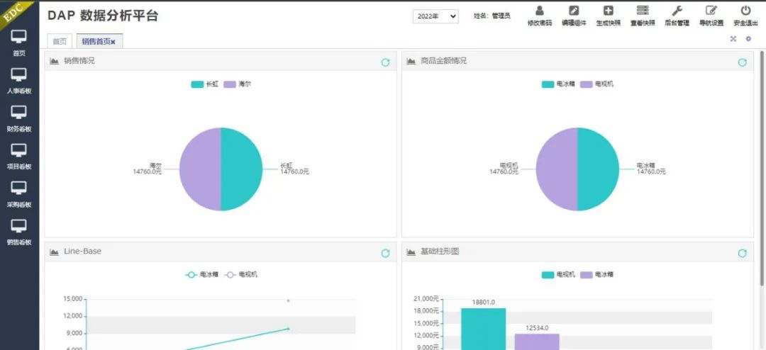Click the fullscreen expand icon below toolbar
The width and height of the screenshot is (766, 350).
tap(733, 39)
